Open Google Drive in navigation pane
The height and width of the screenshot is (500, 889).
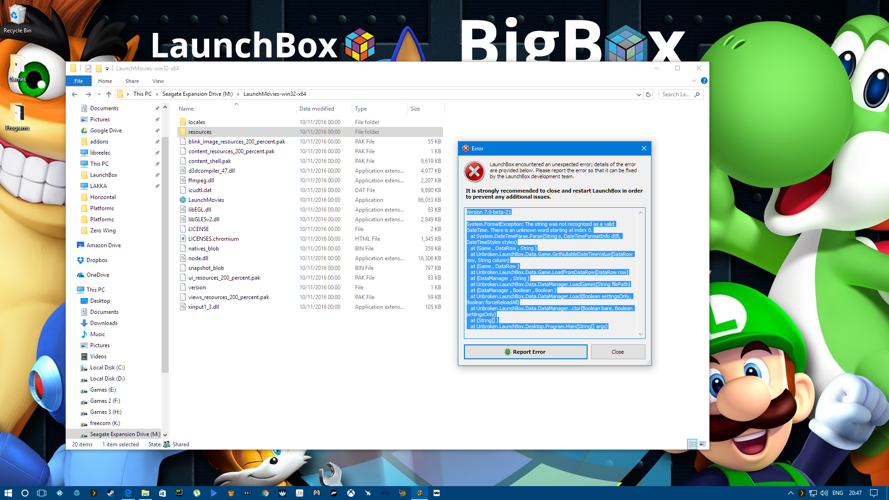coord(106,131)
